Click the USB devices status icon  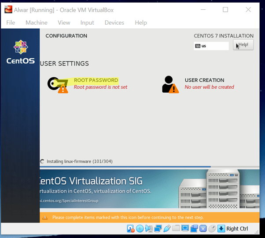[x=167, y=228]
